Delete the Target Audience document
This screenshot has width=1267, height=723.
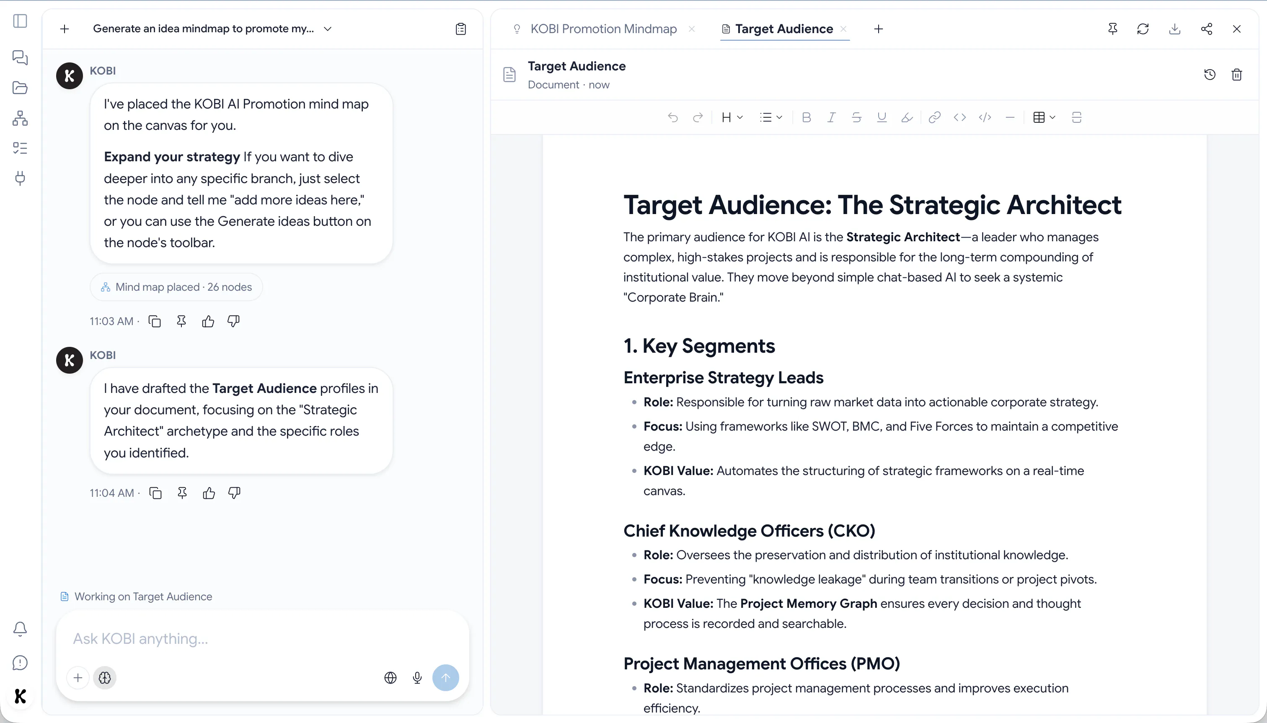pyautogui.click(x=1237, y=75)
